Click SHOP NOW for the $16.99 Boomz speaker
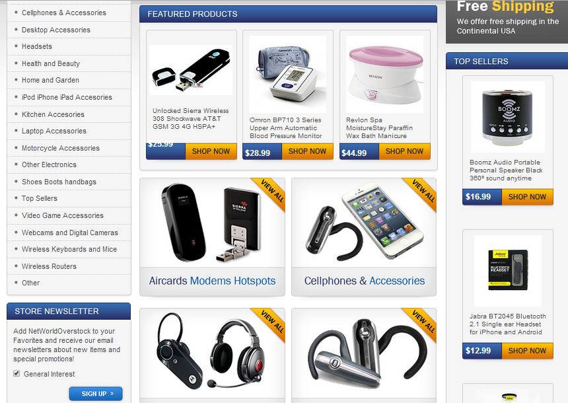Screen dimensions: 568x403 click(x=527, y=197)
